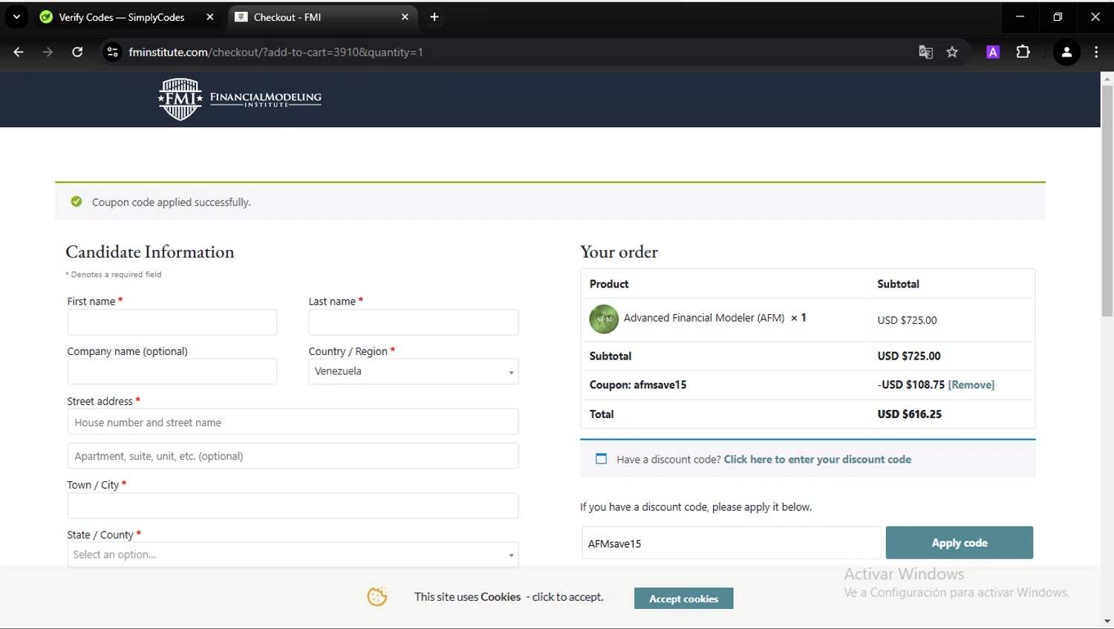Click the green success check icon
This screenshot has height=629, width=1114.
tap(76, 202)
